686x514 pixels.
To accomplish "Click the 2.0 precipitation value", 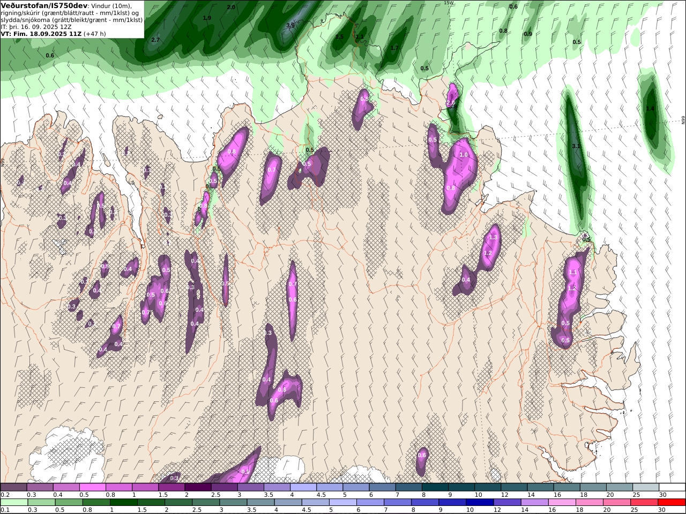I will point(231,7).
